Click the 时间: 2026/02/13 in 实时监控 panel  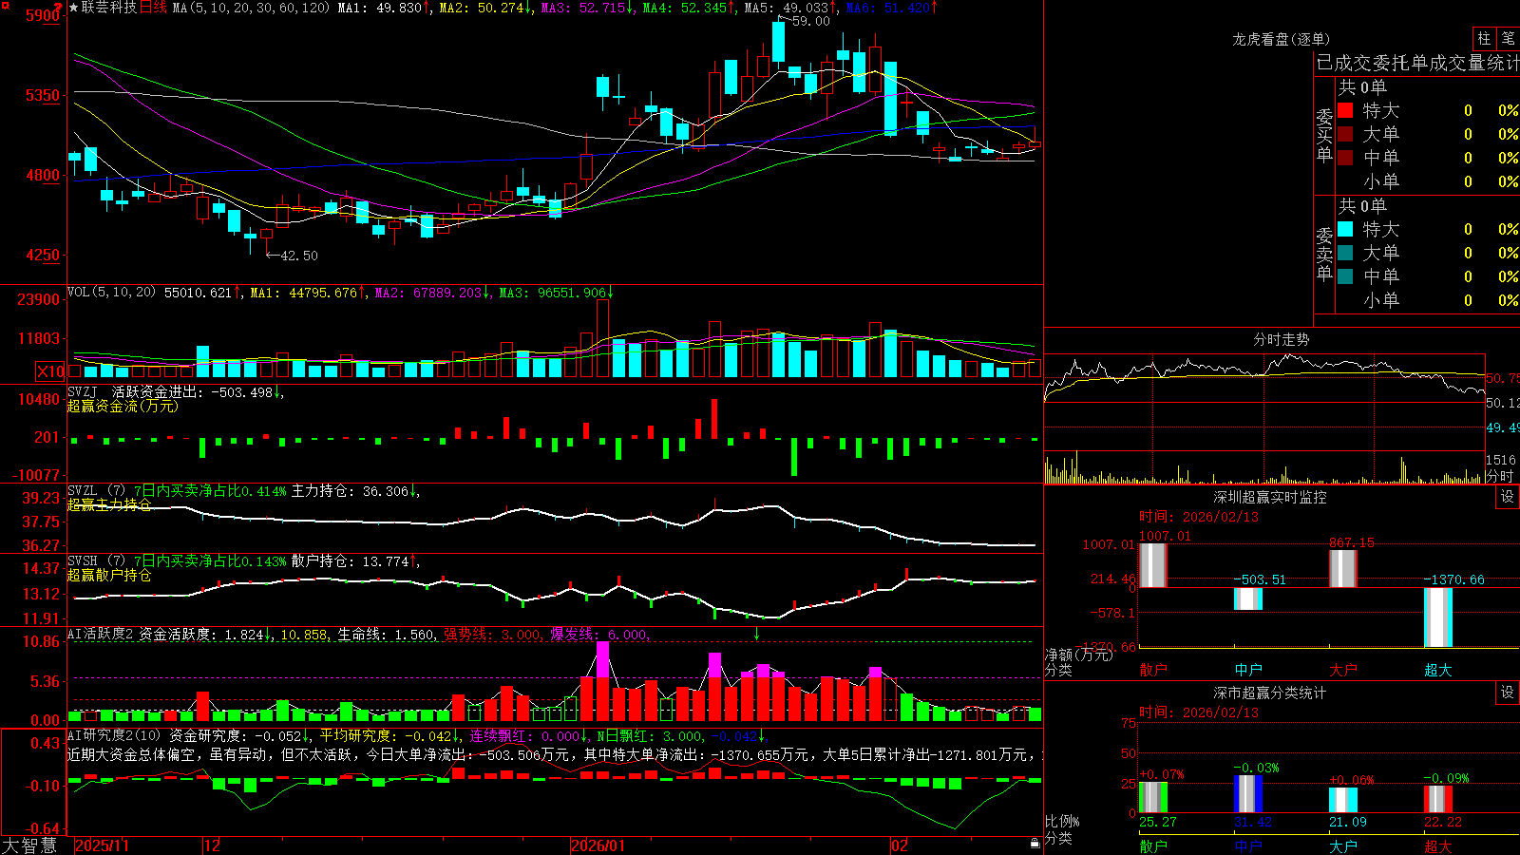coord(1199,517)
